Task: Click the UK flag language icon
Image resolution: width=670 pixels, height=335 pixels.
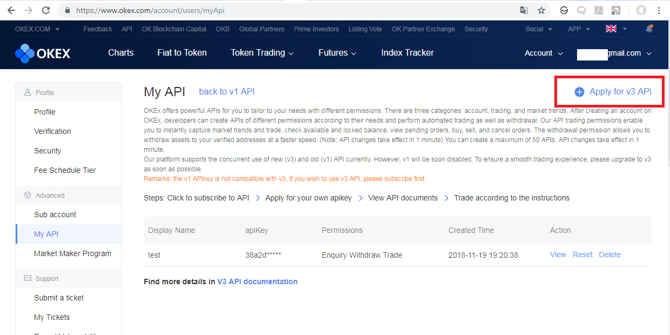Action: 611,29
